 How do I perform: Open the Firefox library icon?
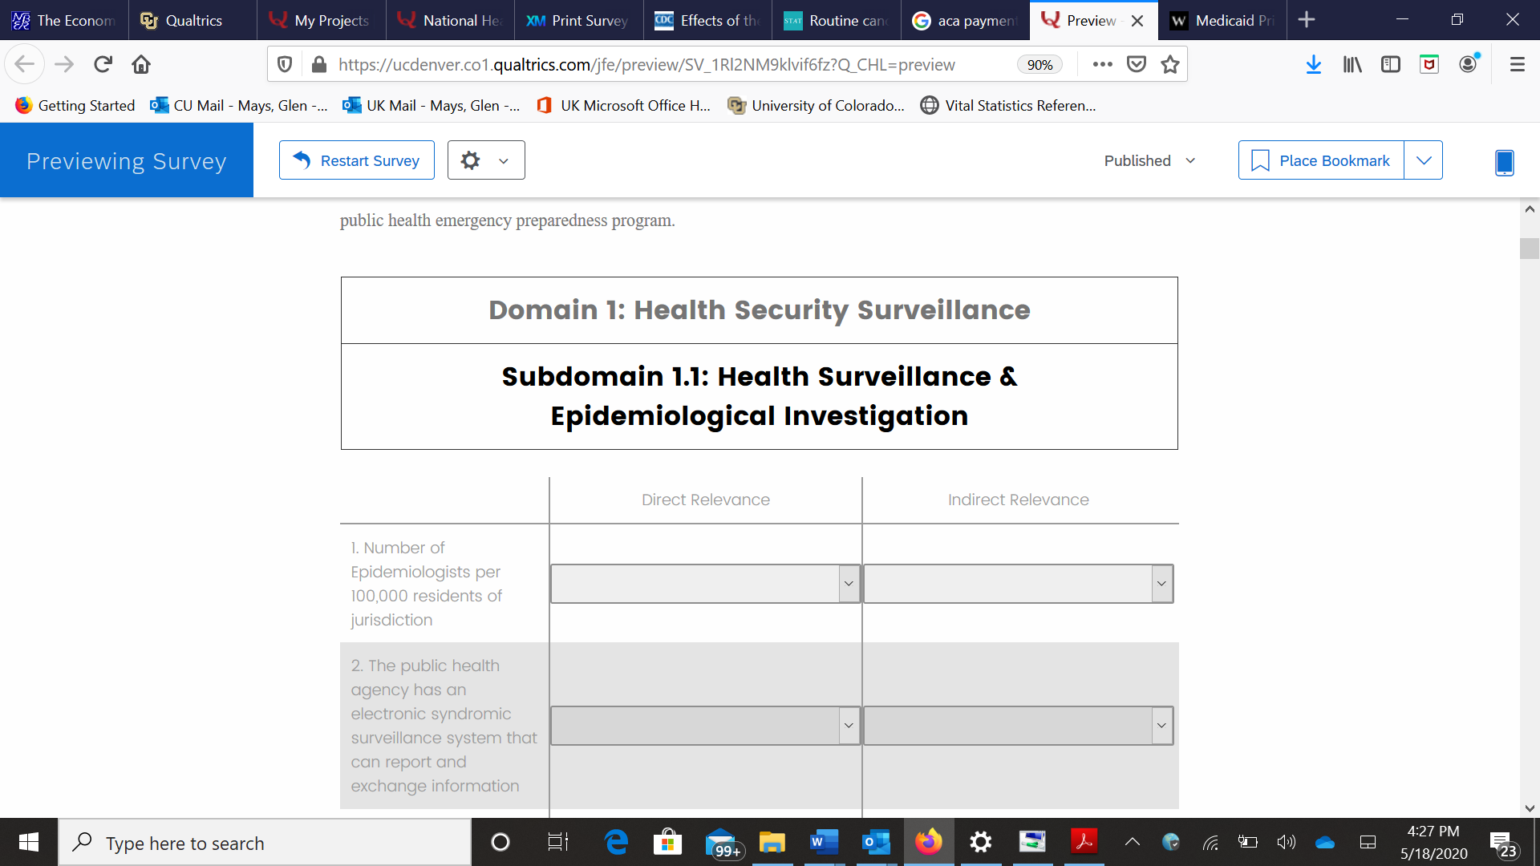pos(1352,64)
